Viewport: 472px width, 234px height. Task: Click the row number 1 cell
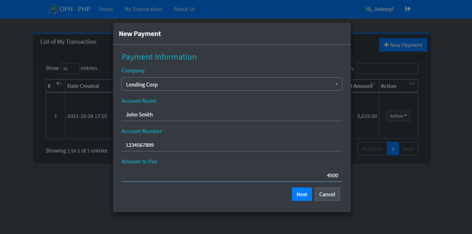(x=56, y=116)
